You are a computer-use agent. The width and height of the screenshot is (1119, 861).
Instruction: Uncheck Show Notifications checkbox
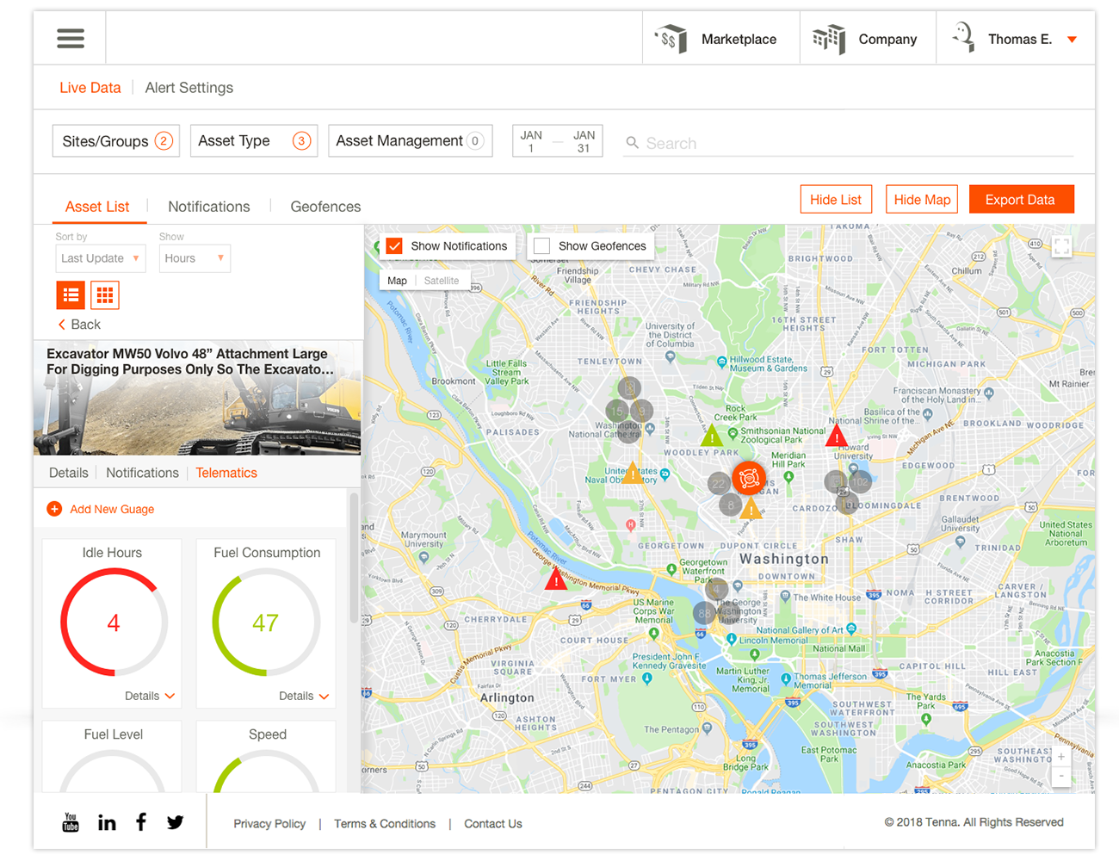394,246
